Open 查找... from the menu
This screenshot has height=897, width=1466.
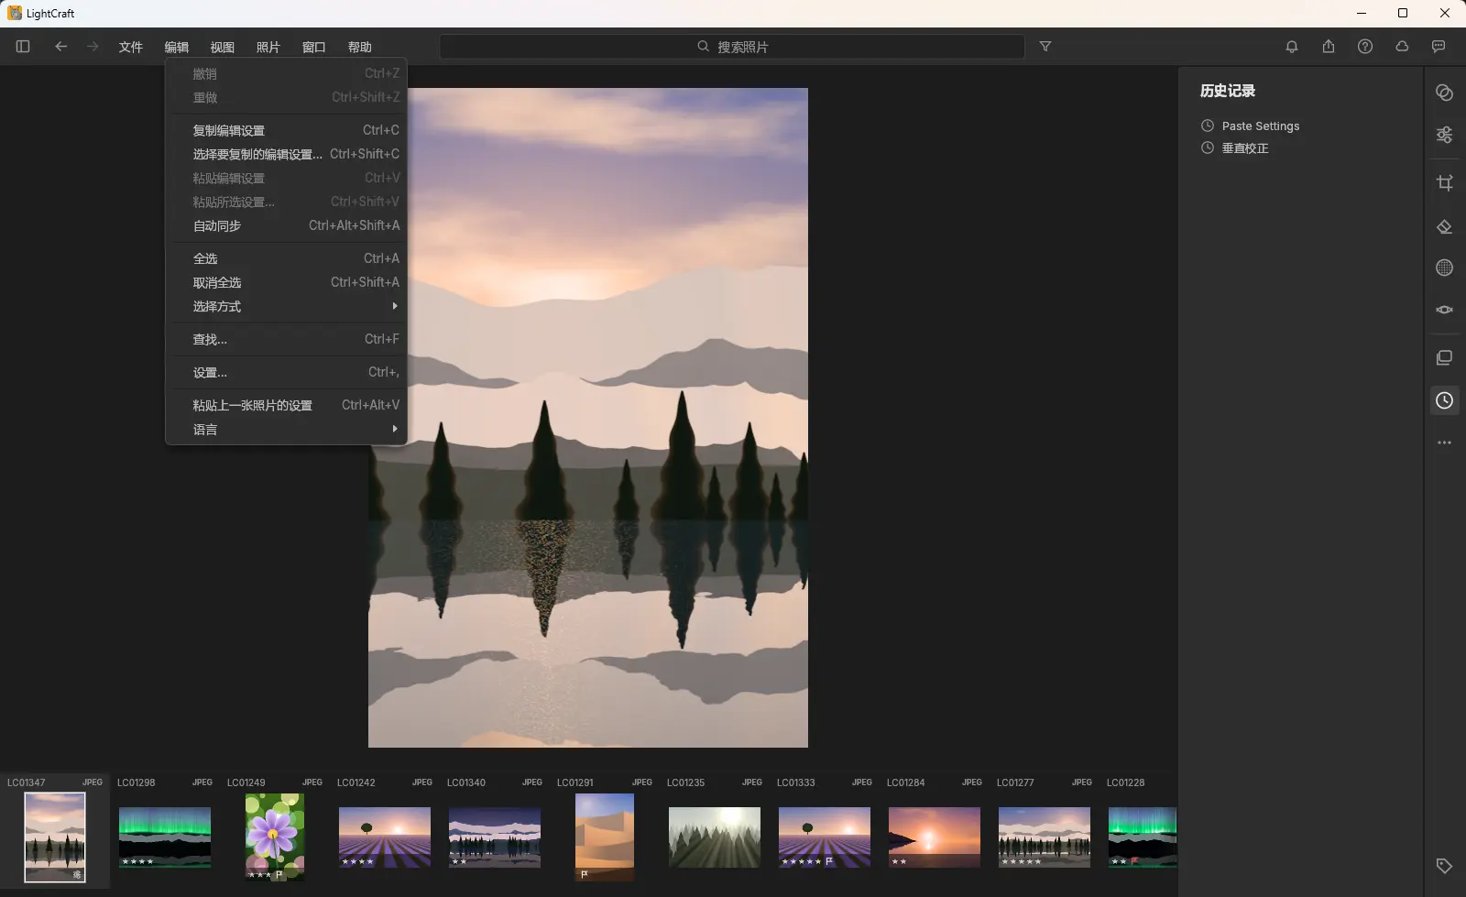[x=287, y=339]
